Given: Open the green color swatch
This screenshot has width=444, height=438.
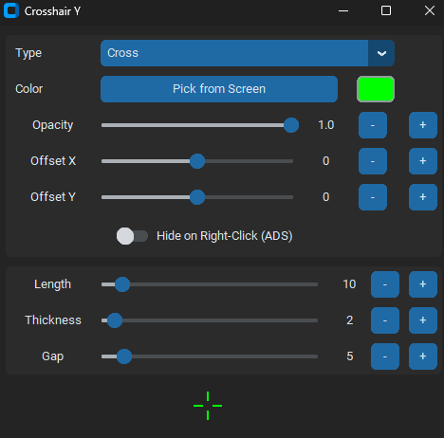Looking at the screenshot, I should (376, 89).
